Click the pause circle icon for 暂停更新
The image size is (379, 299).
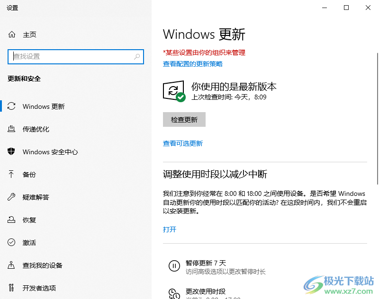point(174,266)
